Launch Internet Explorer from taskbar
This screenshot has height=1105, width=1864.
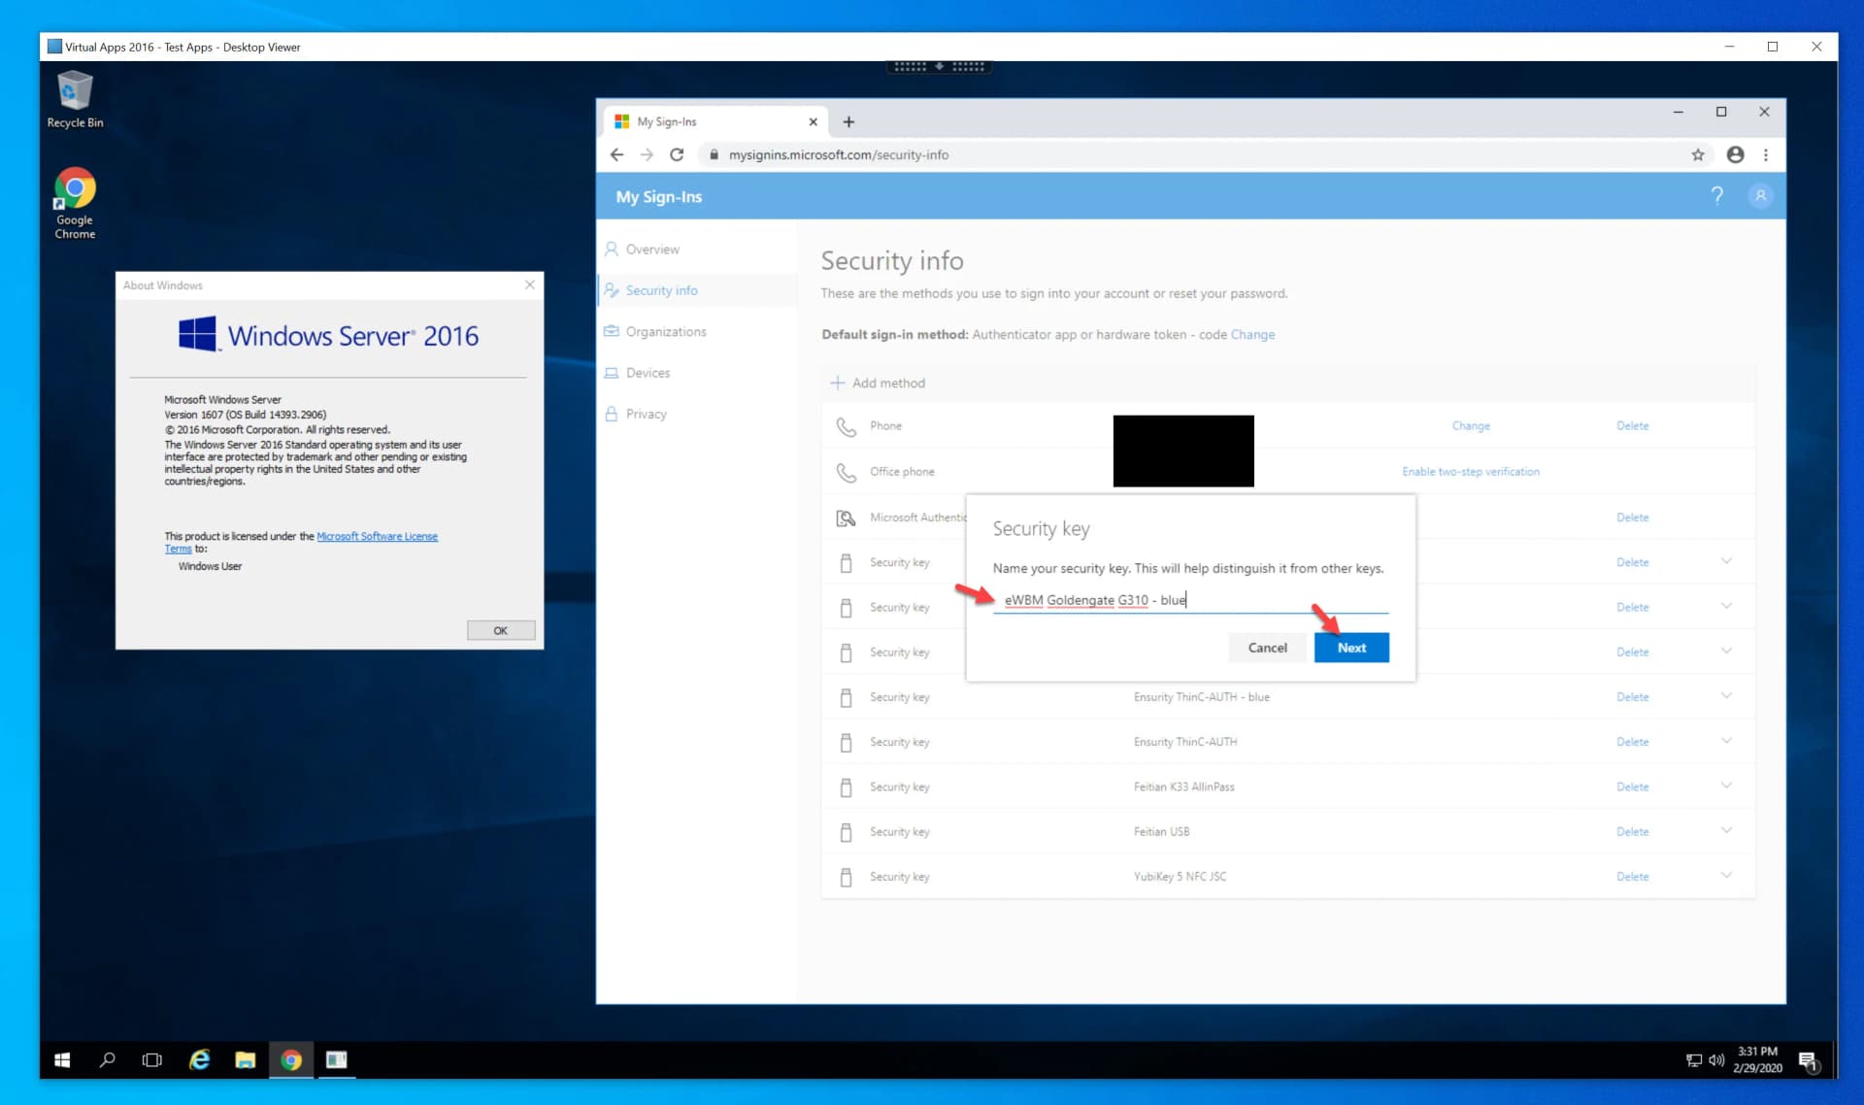[199, 1059]
